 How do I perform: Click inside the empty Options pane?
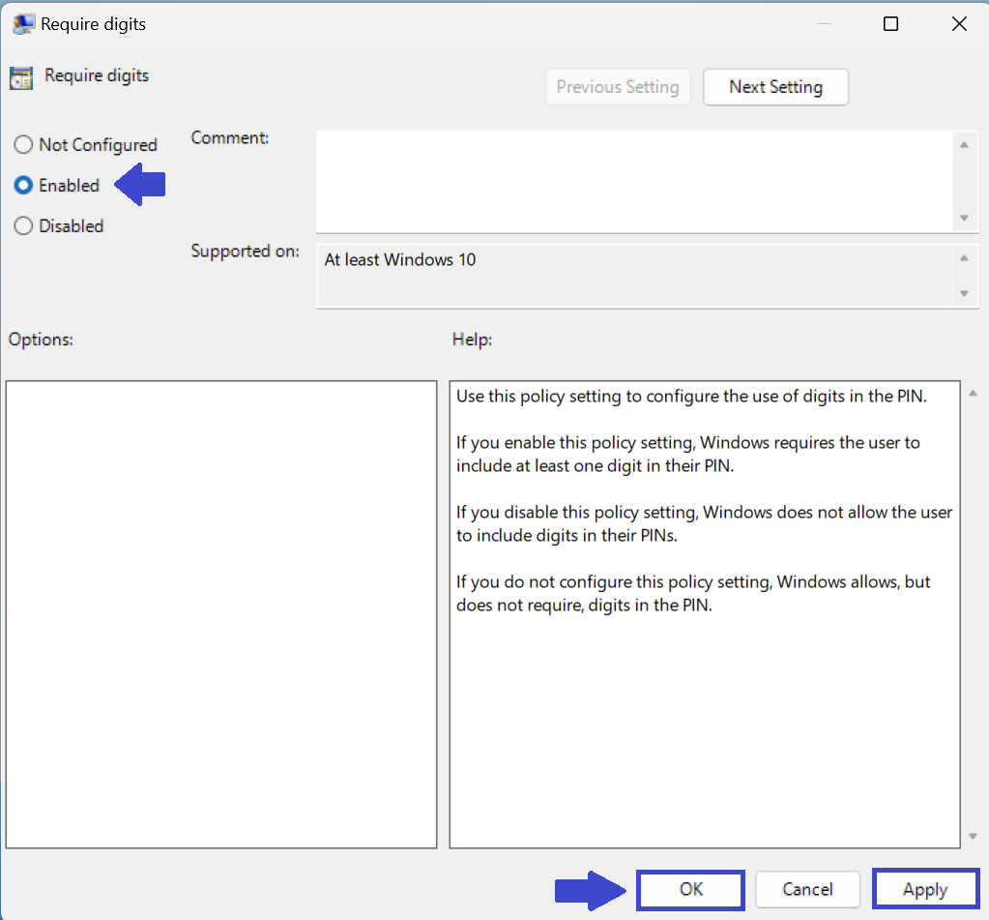(x=221, y=613)
